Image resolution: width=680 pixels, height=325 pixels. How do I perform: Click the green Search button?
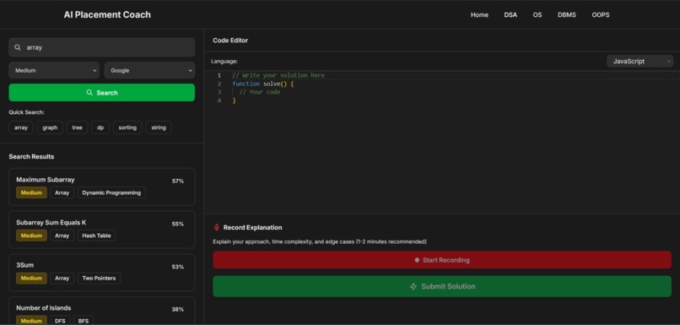pyautogui.click(x=102, y=92)
